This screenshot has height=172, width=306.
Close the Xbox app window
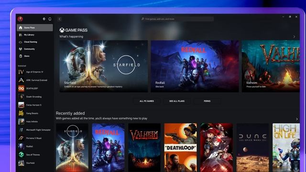pyautogui.click(x=296, y=17)
